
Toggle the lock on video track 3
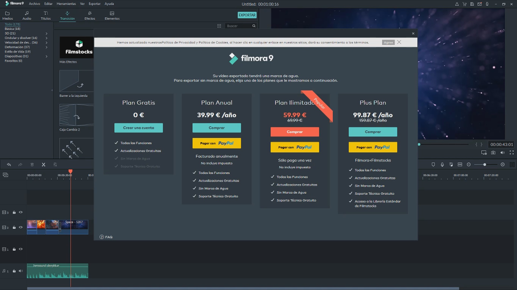(x=14, y=212)
